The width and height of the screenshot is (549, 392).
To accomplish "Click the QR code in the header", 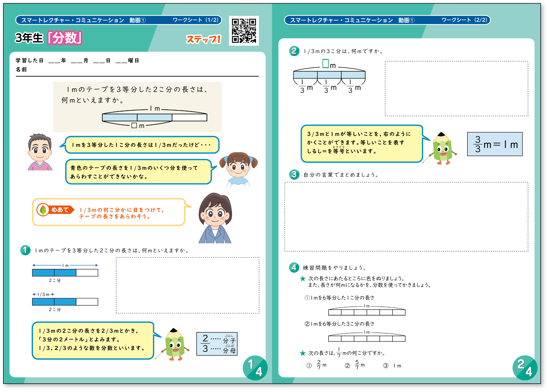I will point(244,31).
